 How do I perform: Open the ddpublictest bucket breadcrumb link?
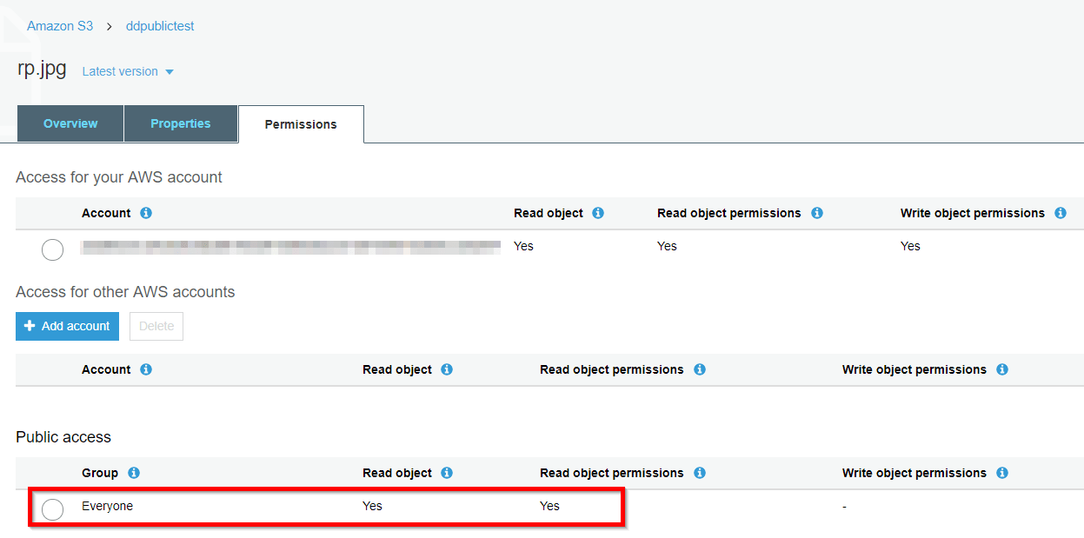(160, 26)
